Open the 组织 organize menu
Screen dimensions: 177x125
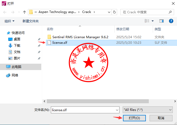[x=10, y=21]
